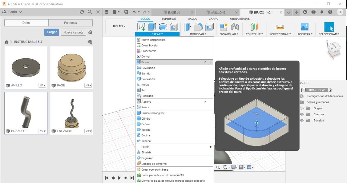Click the Joint toolbar icon
The image size is (347, 183).
click(x=235, y=27)
